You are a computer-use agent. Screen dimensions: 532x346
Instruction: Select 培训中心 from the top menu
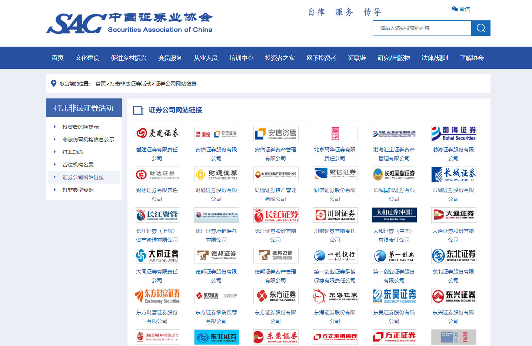coord(241,58)
